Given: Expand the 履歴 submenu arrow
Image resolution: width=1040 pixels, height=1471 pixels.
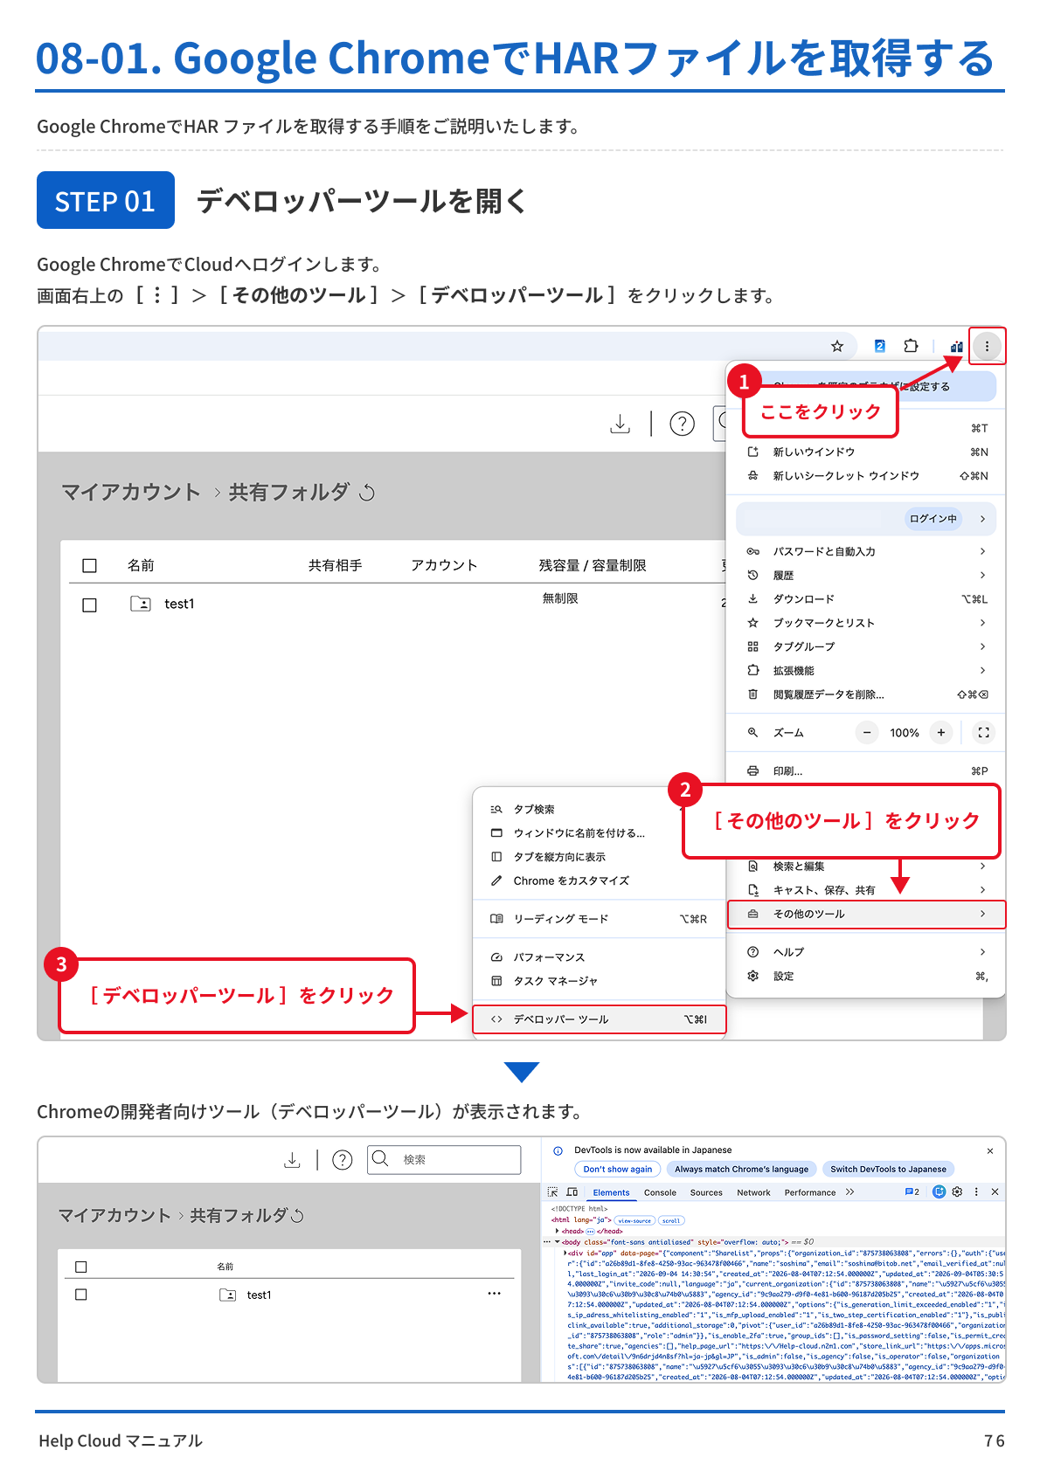Looking at the screenshot, I should click(982, 575).
